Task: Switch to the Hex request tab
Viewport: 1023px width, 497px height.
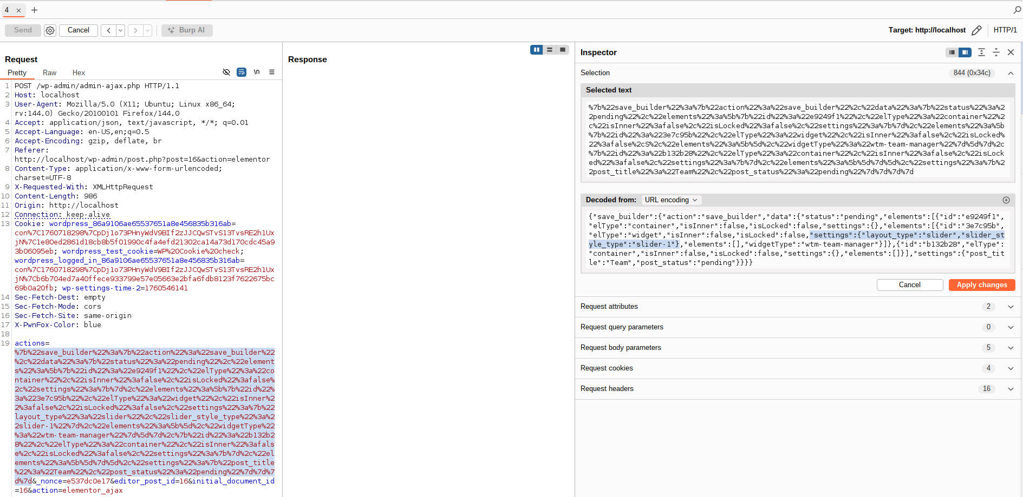Action: point(79,72)
